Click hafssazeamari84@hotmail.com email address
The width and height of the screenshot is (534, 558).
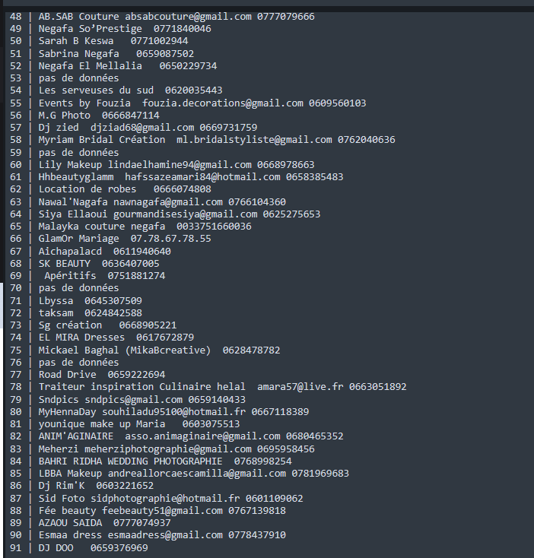[202, 177]
